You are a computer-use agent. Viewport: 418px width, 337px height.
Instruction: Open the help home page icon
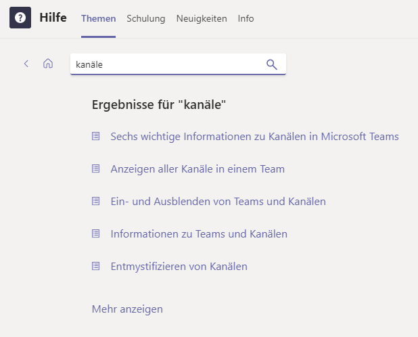tap(48, 64)
